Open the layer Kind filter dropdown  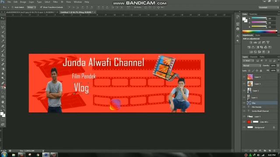tap(248, 61)
